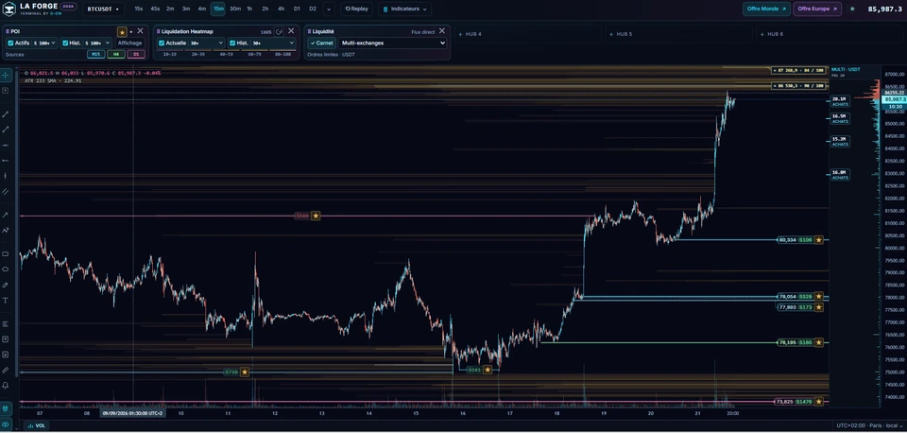Click the 80-100 heatmap intensity legend
This screenshot has height=433, width=907.
point(283,54)
